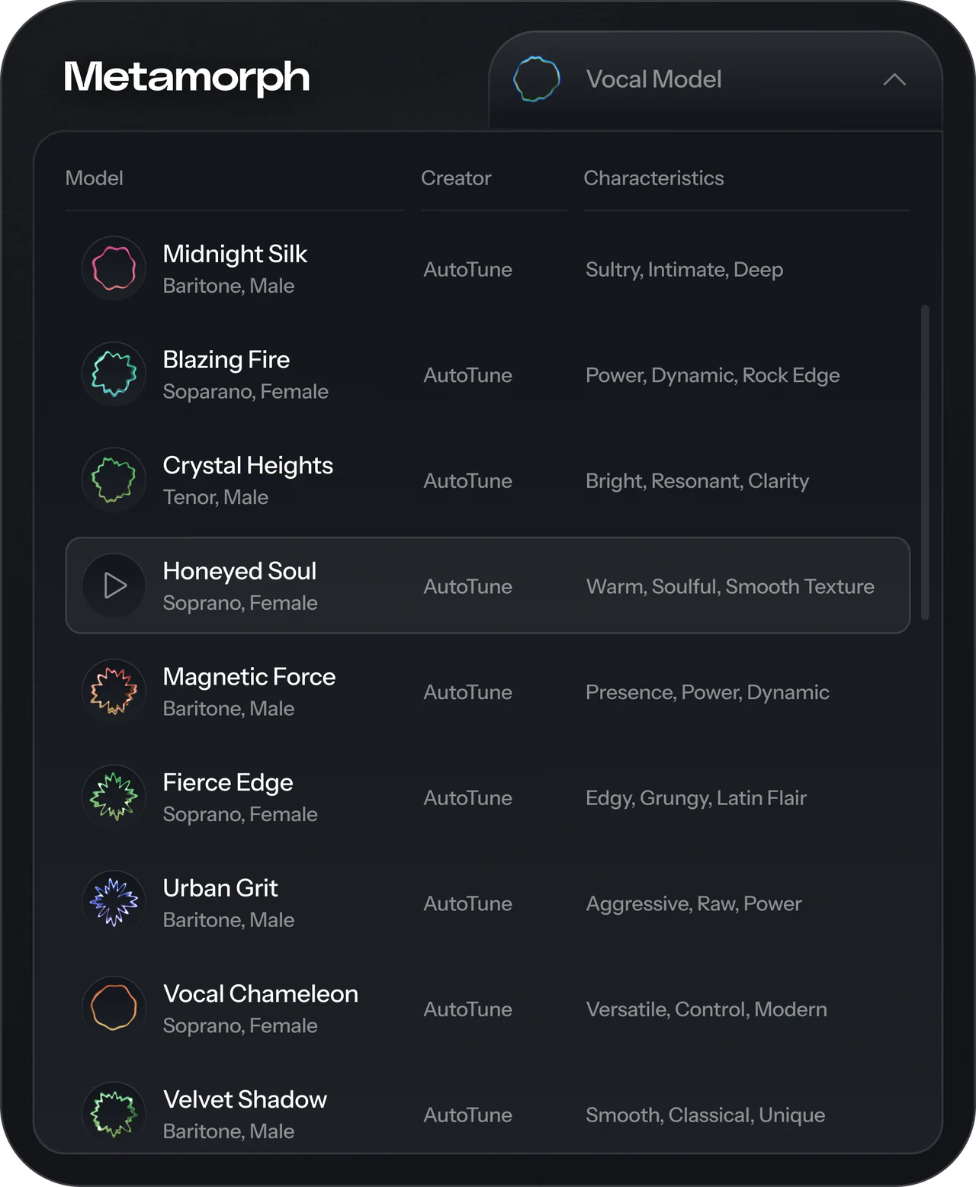Click the Characteristics column header
976x1187 pixels.
click(x=653, y=178)
